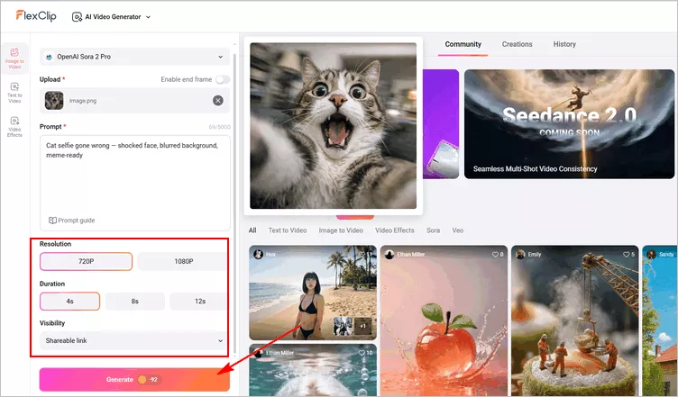Open the OpenAI Sora 2 Pro model dropdown
Viewport: 678px width, 397px height.
134,57
